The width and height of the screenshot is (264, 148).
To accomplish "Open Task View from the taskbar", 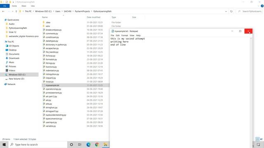I will click(x=80, y=144).
